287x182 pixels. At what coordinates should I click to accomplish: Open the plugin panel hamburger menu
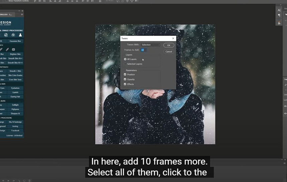pyautogui.click(x=22, y=15)
